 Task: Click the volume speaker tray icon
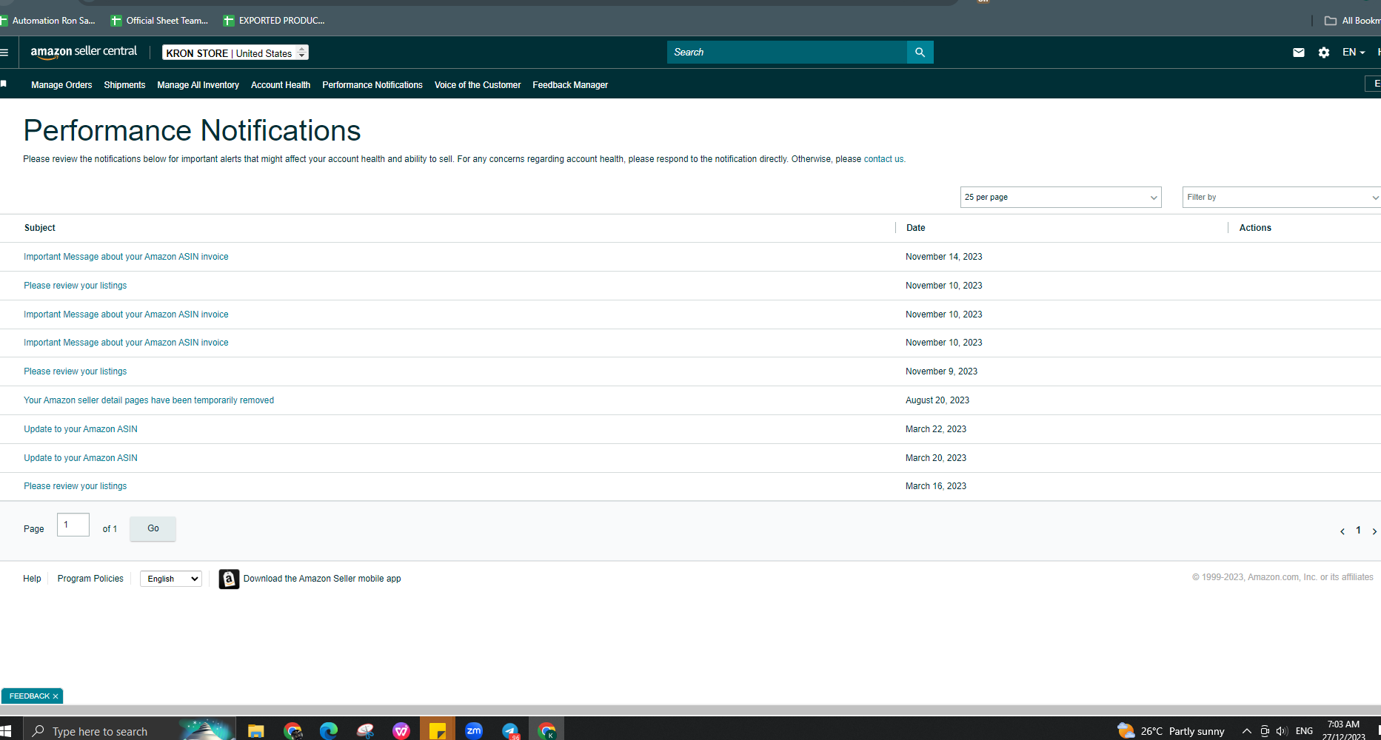1282,731
